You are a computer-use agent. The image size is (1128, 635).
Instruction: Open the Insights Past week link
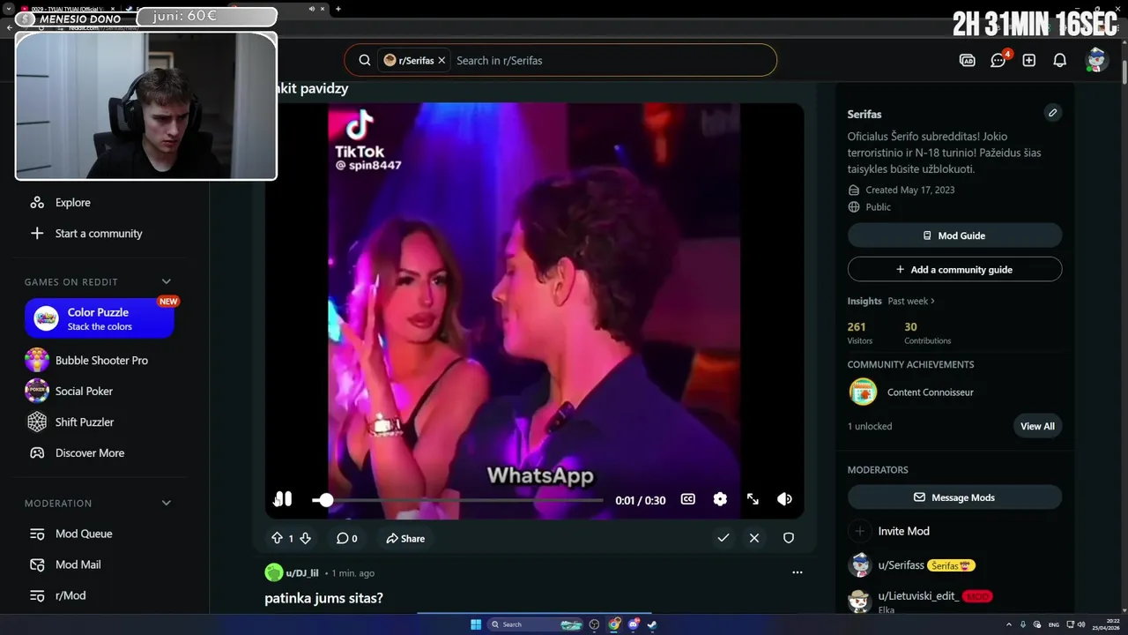[x=910, y=301]
